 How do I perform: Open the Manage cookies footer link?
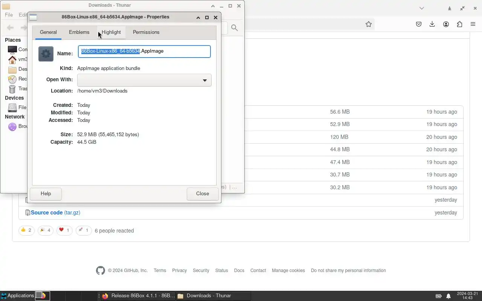coord(288,271)
